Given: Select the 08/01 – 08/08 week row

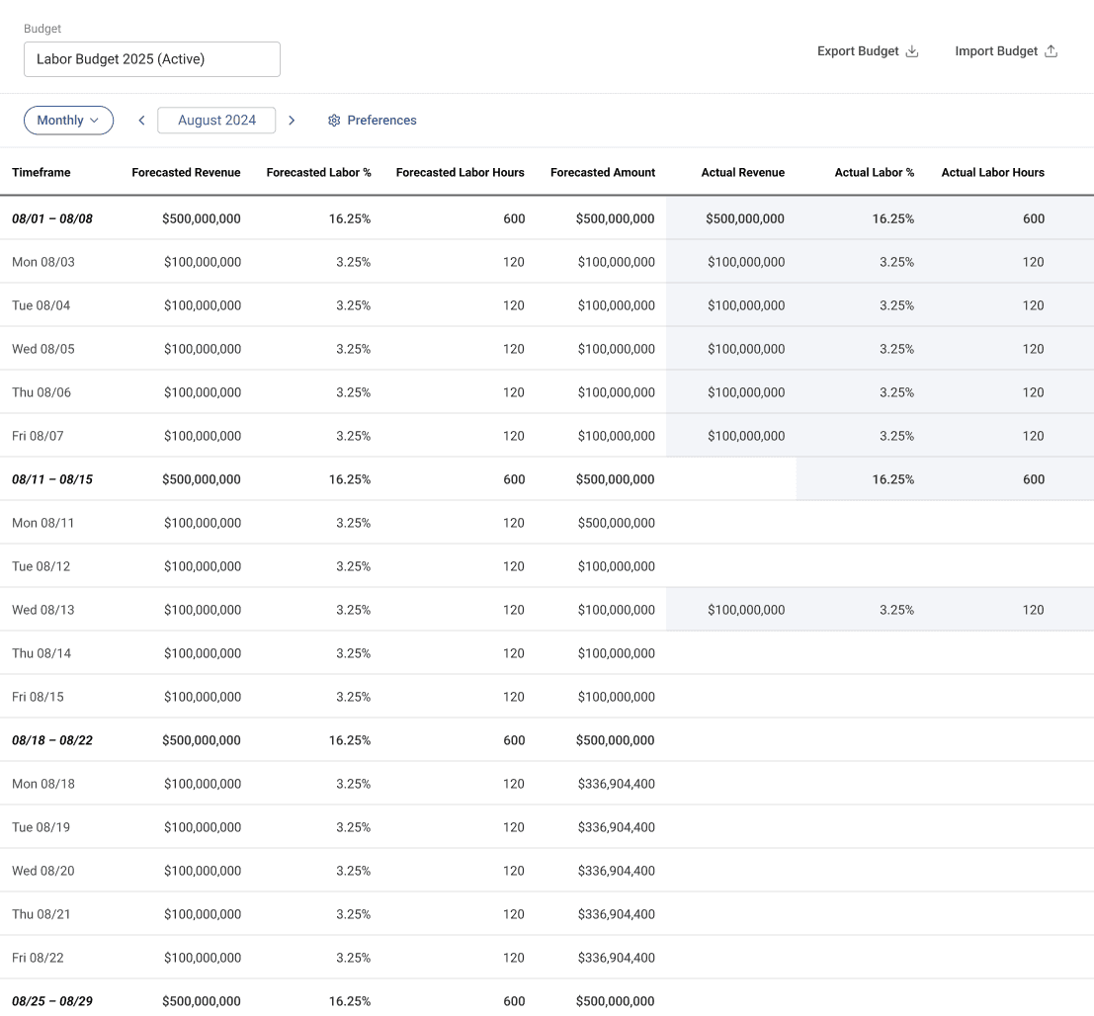Looking at the screenshot, I should click(52, 218).
